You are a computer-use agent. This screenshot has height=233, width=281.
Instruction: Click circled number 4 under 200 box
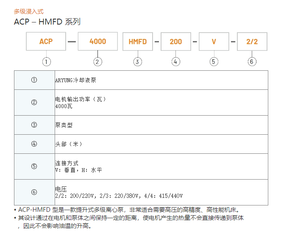tap(176, 61)
